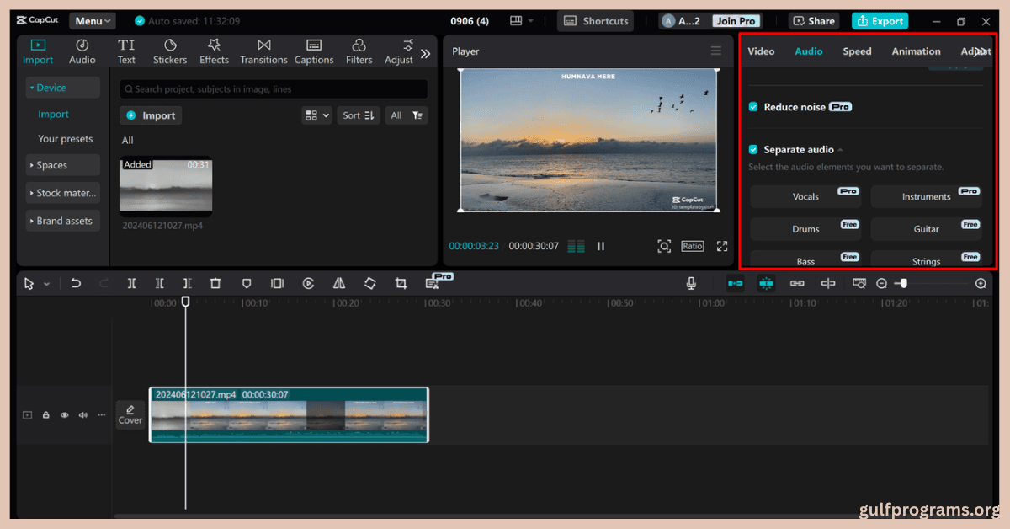Screen dimensions: 1010x529
Task: Switch to the Speed tab
Action: pyautogui.click(x=857, y=51)
